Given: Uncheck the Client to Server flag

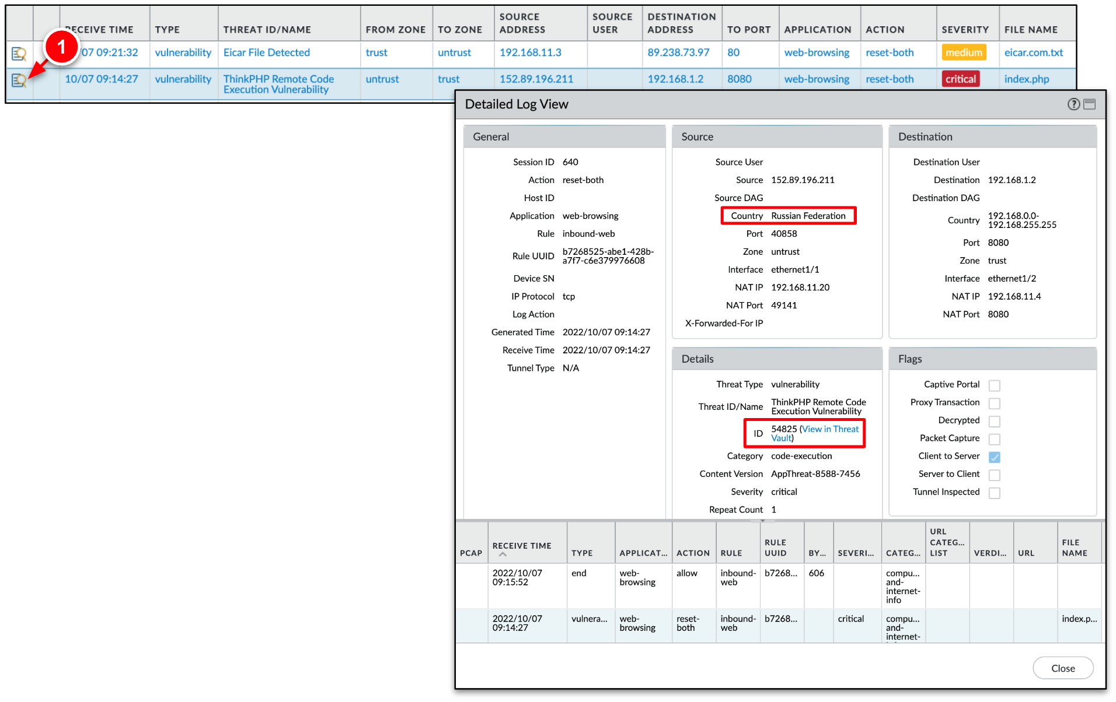Looking at the screenshot, I should click(x=995, y=457).
